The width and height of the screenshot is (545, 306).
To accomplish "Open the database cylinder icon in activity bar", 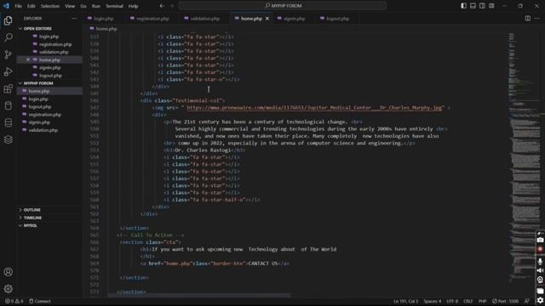I will pyautogui.click(x=8, y=105).
